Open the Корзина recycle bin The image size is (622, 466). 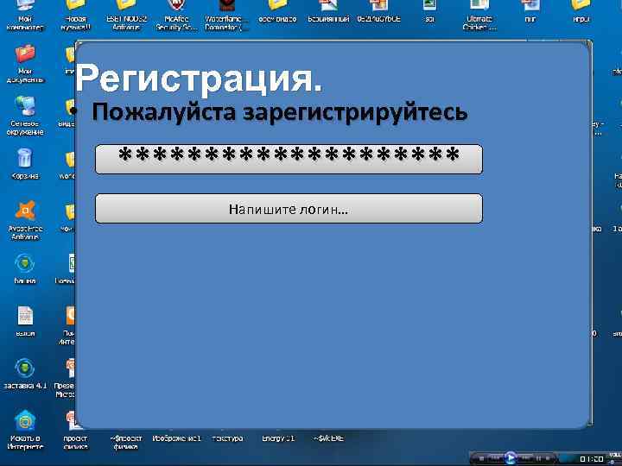tap(25, 164)
